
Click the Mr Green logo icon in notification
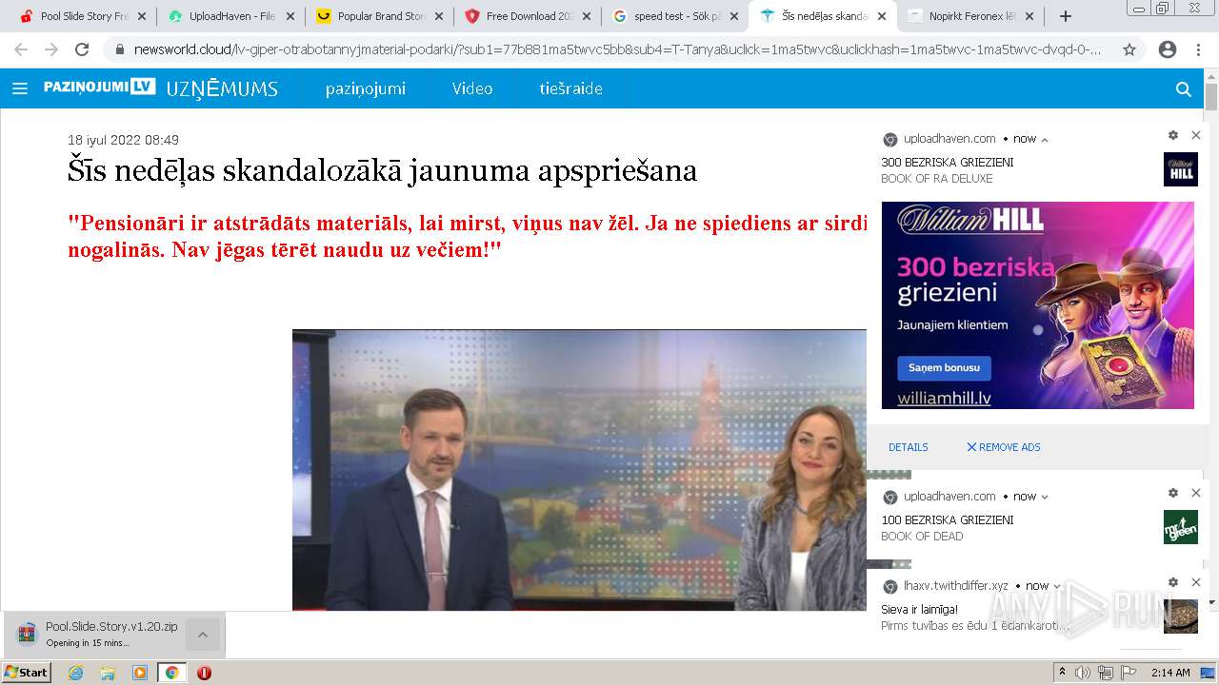pyautogui.click(x=1181, y=527)
